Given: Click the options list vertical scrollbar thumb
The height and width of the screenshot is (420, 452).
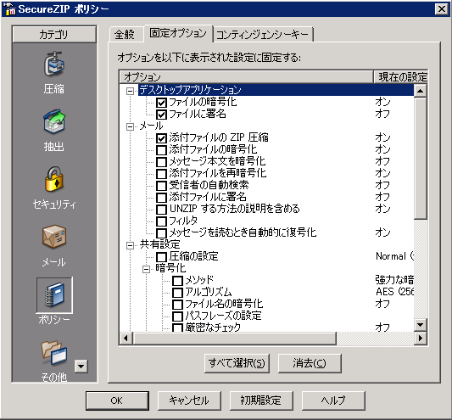Looking at the screenshot, I should pyautogui.click(x=420, y=159).
